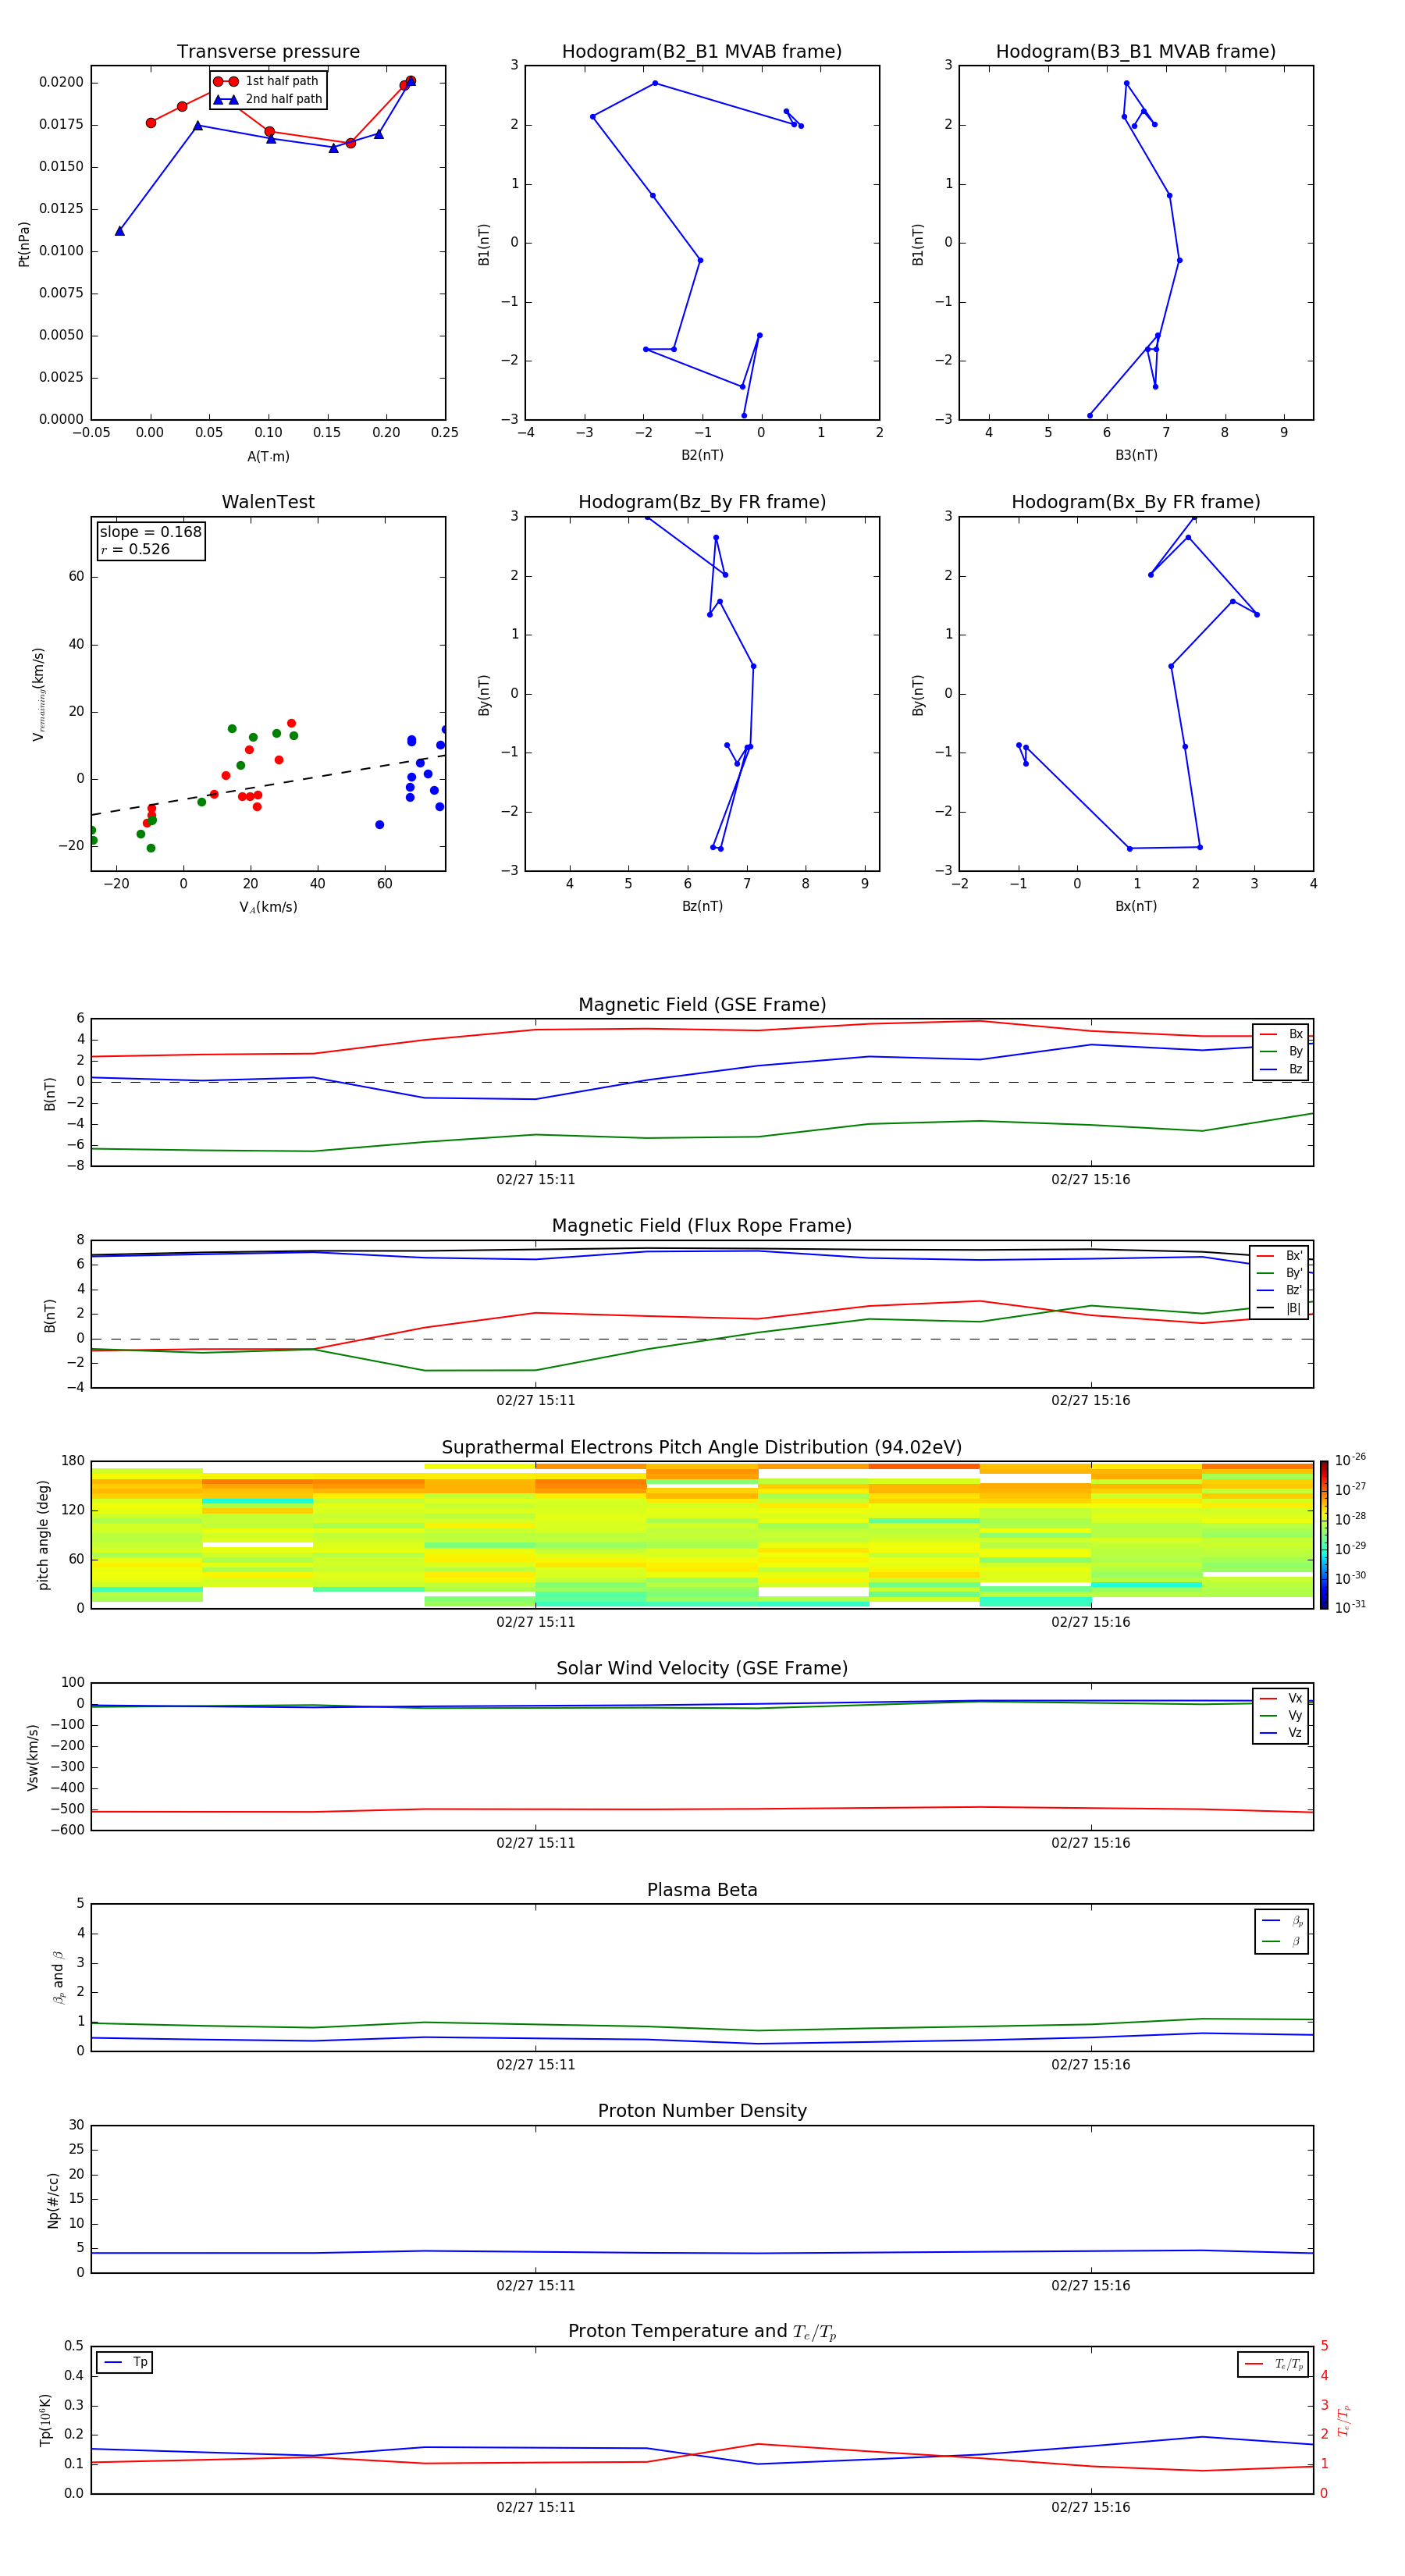Click the "Pt(nPa)" y-axis label
The width and height of the screenshot is (1405, 2576).
pos(24,244)
